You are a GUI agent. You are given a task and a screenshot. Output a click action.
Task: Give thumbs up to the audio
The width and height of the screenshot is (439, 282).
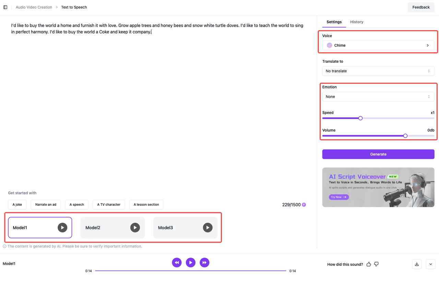(369, 264)
